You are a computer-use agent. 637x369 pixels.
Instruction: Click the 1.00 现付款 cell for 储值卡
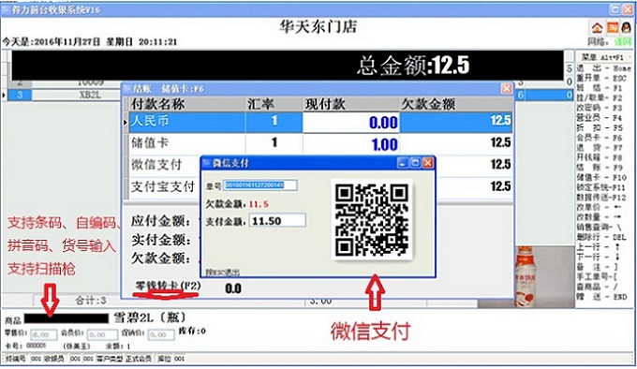coord(351,143)
